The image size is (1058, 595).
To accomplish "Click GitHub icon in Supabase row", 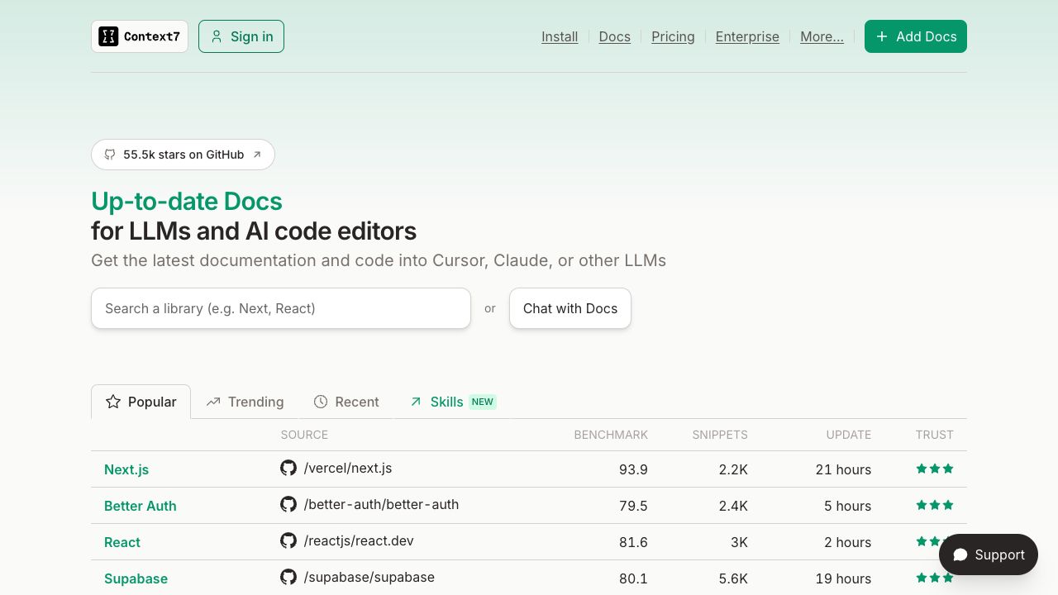I will click(x=288, y=577).
